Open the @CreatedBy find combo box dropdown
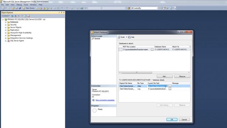The height and width of the screenshot is (128, 227). click(157, 8)
